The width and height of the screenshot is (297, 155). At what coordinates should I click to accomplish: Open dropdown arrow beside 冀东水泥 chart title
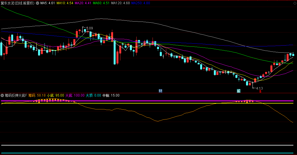coord(38,3)
